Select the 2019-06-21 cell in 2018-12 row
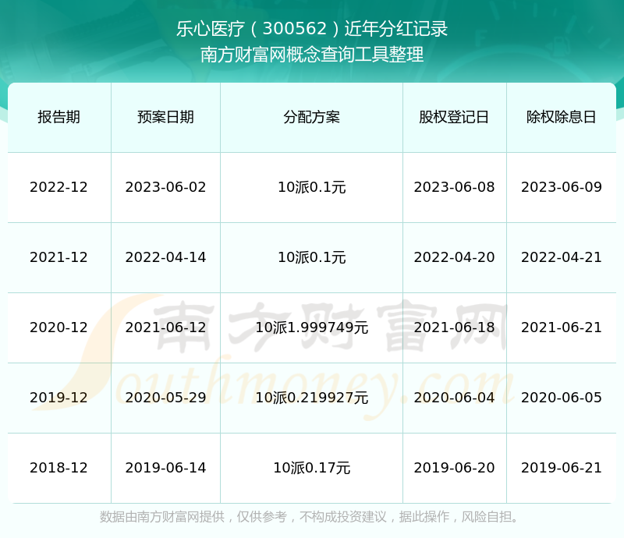The height and width of the screenshot is (538, 624). (561, 468)
